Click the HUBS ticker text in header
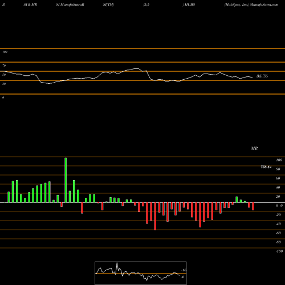 189,5
